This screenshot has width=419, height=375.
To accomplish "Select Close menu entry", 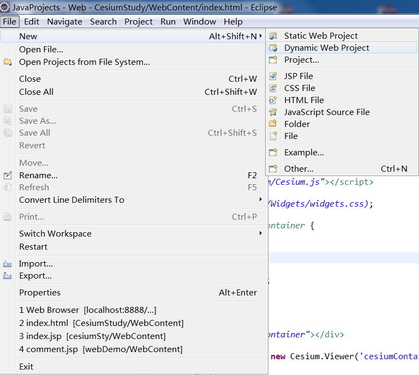I will click(134, 78).
